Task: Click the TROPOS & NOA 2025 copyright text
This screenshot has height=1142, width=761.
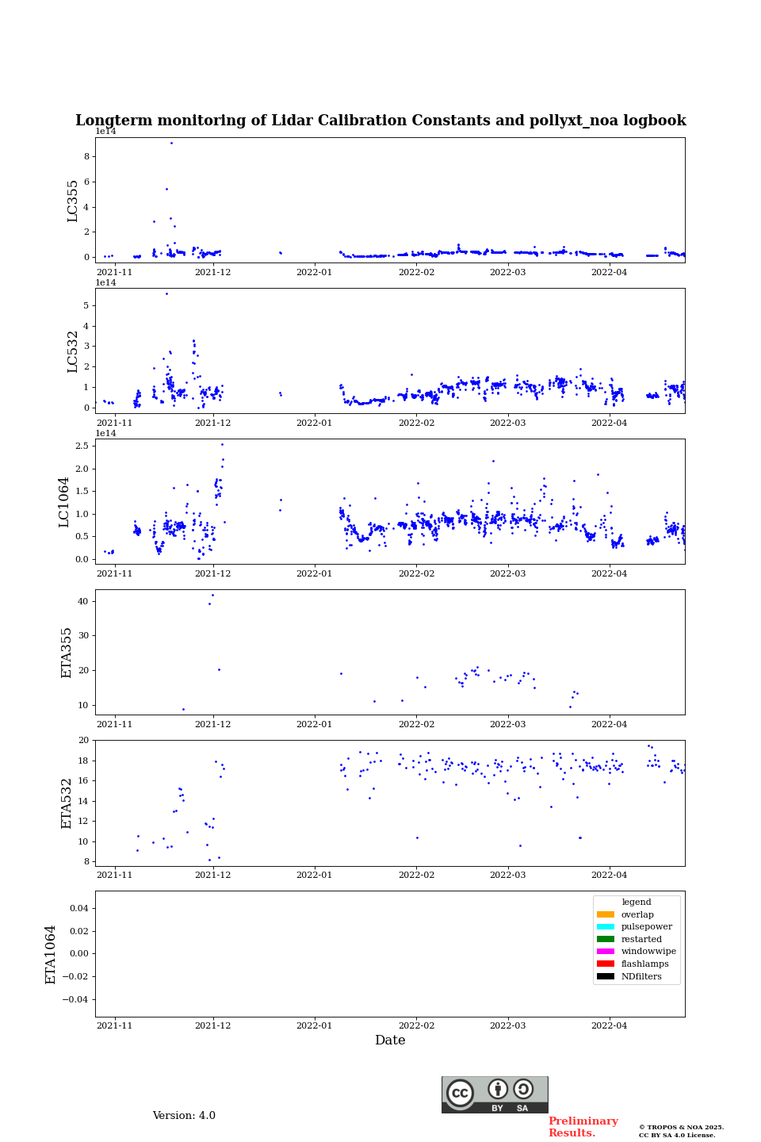Action: click(681, 1127)
